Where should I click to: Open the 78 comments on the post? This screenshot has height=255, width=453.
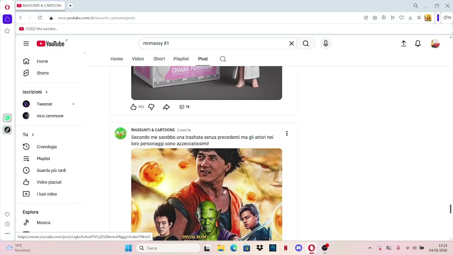click(x=184, y=107)
